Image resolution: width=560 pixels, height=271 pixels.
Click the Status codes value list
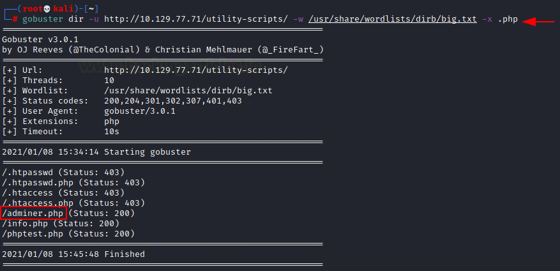[x=173, y=101]
